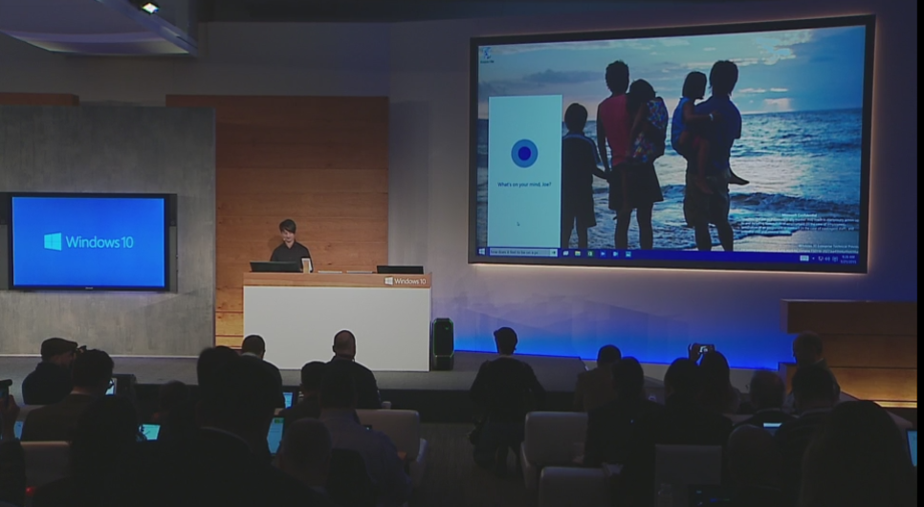Click the Start button on the projected taskbar
Screen dimensions: 924x507
(482, 252)
